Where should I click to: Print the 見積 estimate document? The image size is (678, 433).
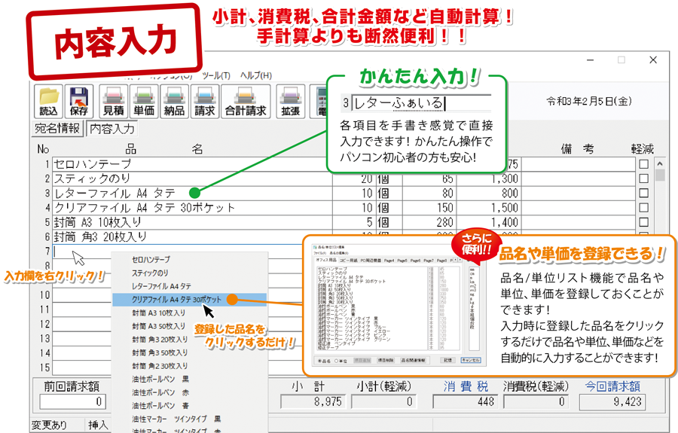pyautogui.click(x=112, y=101)
